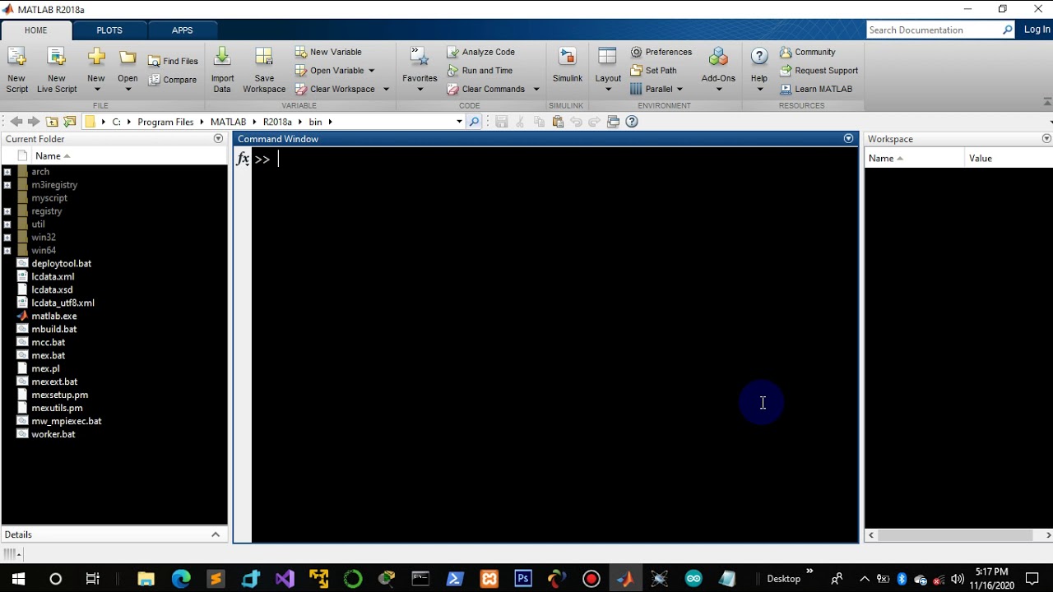The width and height of the screenshot is (1053, 592).
Task: Click in Search Documentation field
Action: pyautogui.click(x=934, y=30)
